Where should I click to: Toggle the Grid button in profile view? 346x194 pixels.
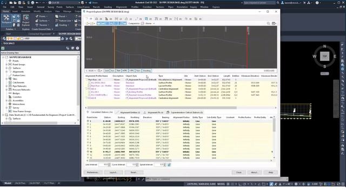point(107,71)
